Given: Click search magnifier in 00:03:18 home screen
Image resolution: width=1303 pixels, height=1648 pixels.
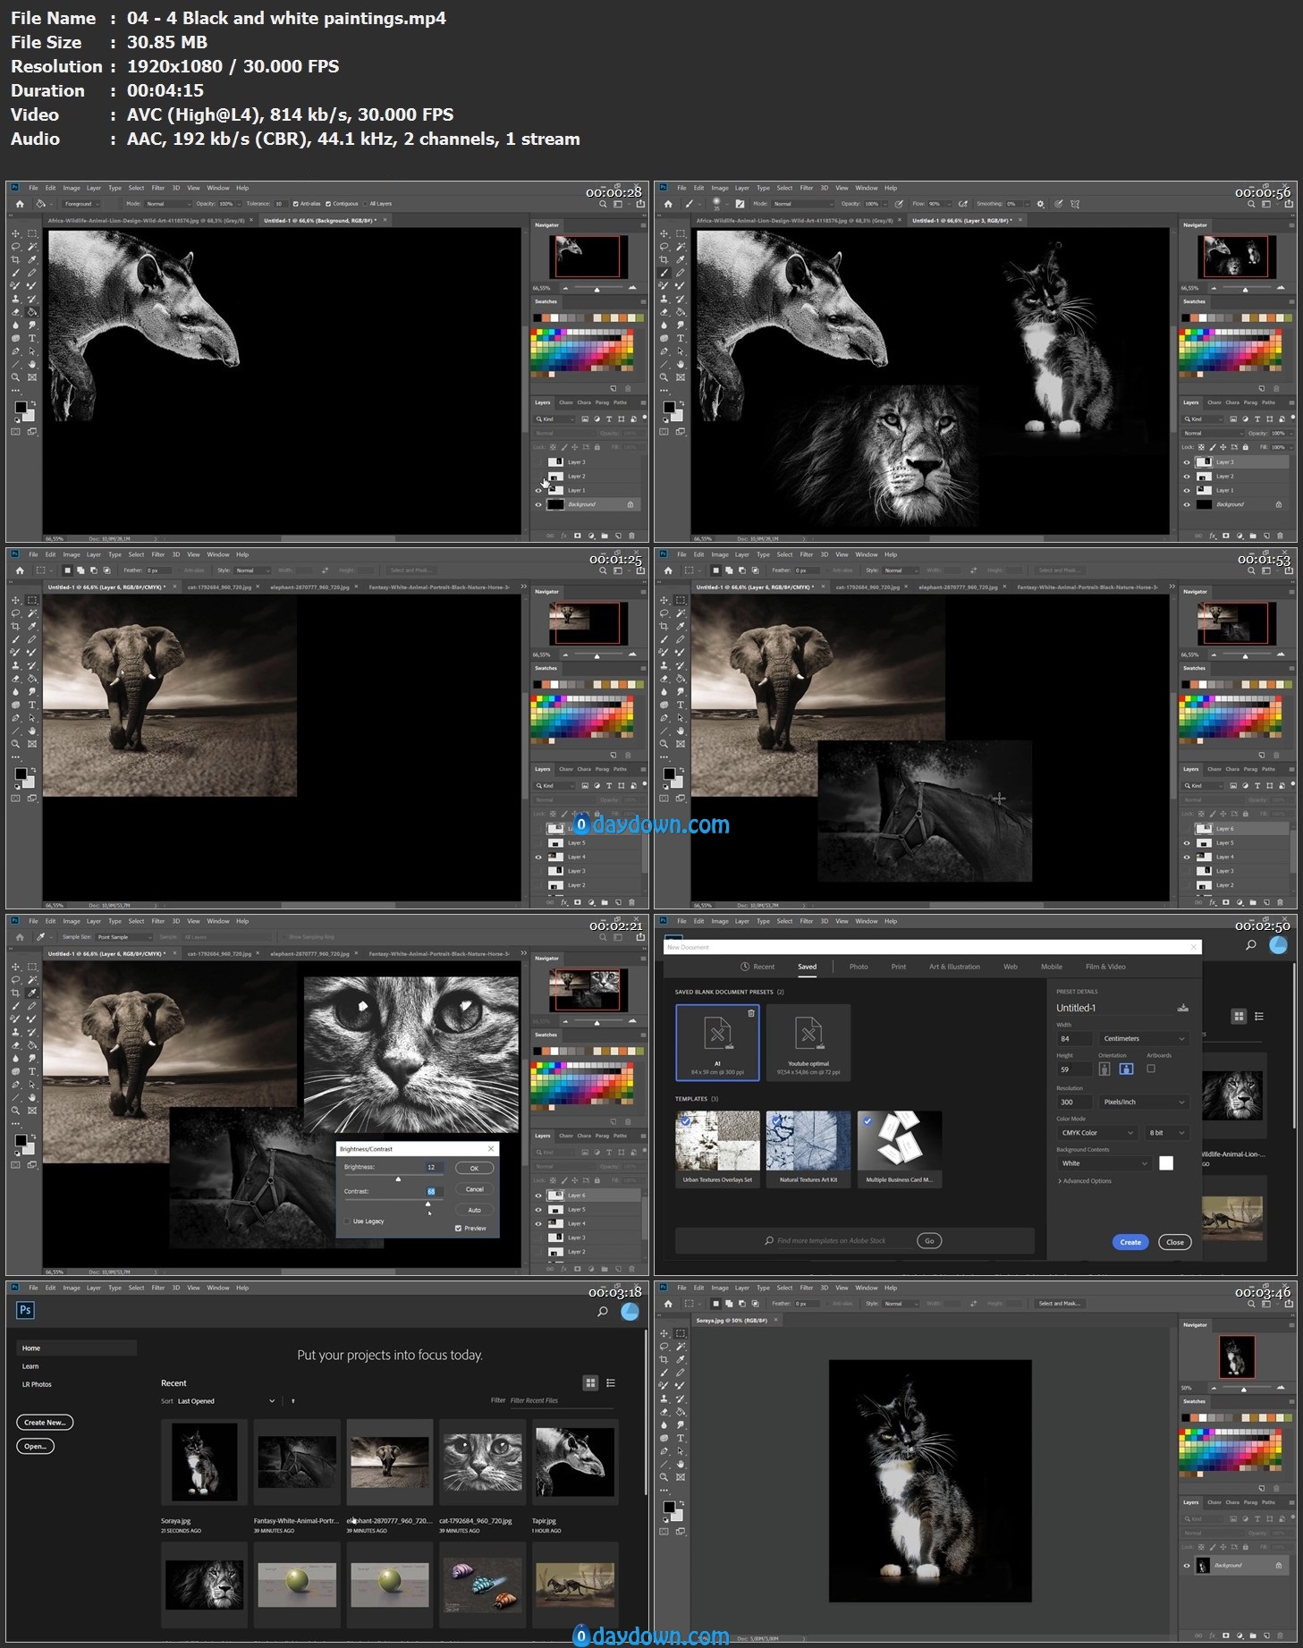Looking at the screenshot, I should (x=602, y=1312).
